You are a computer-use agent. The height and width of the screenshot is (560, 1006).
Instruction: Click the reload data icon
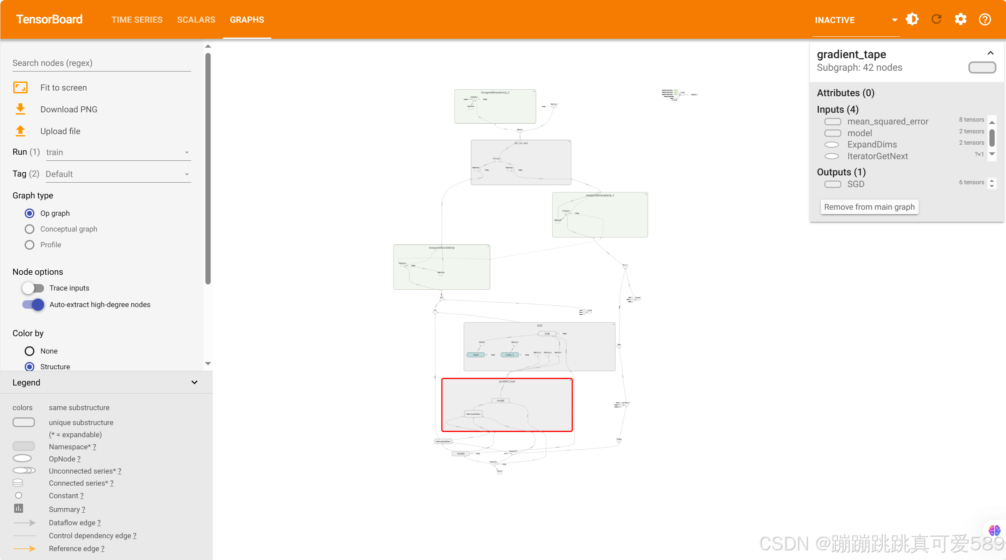pos(936,19)
